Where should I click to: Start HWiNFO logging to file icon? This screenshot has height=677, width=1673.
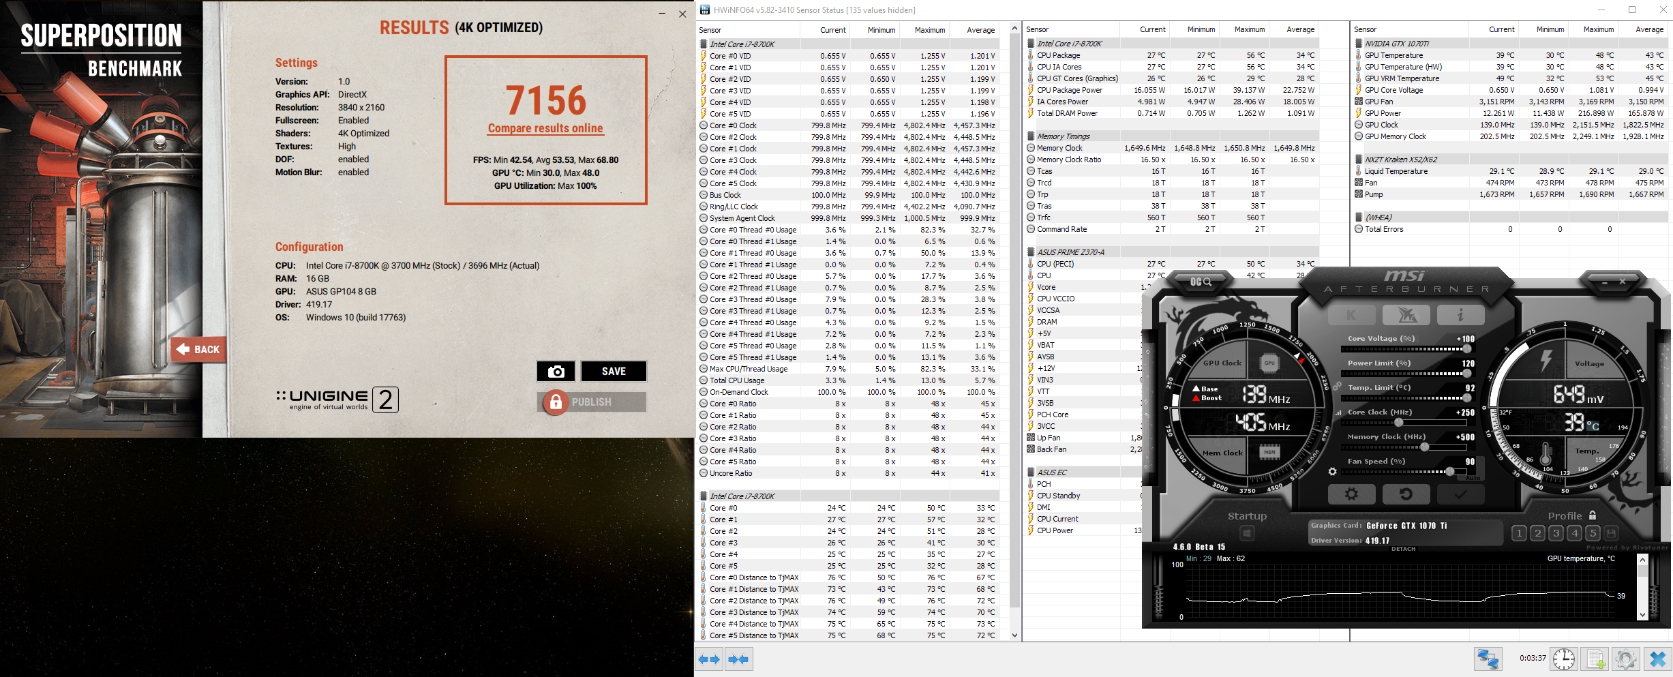(x=1595, y=659)
